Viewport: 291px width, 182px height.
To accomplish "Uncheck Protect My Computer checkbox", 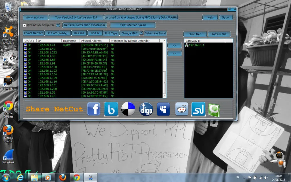I will (x=24, y=25).
